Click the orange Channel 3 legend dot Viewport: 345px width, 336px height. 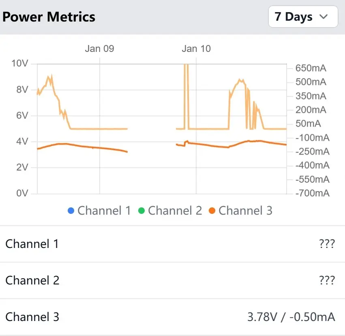coord(212,211)
